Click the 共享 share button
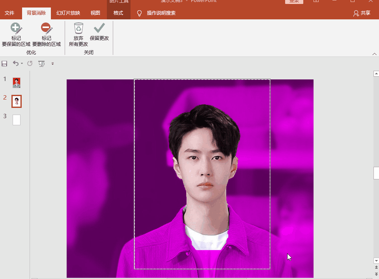 pos(362,13)
